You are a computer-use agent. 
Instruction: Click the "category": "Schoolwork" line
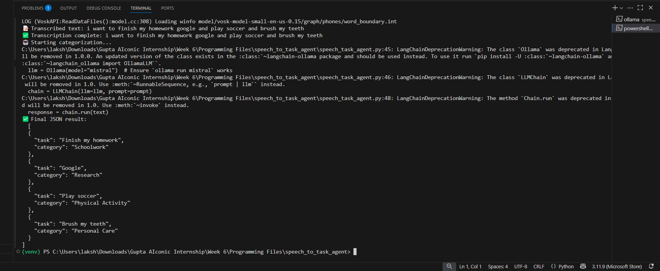(x=71, y=147)
